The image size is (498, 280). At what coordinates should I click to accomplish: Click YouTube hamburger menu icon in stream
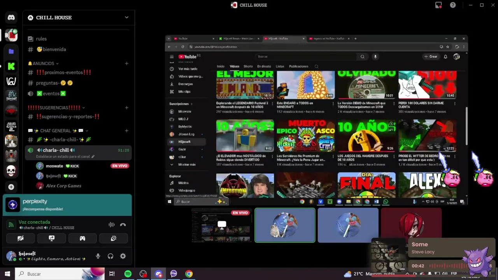(x=172, y=57)
